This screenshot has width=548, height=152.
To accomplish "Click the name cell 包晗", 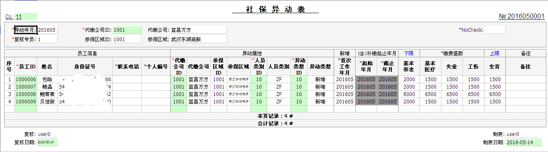I will coord(47,80).
